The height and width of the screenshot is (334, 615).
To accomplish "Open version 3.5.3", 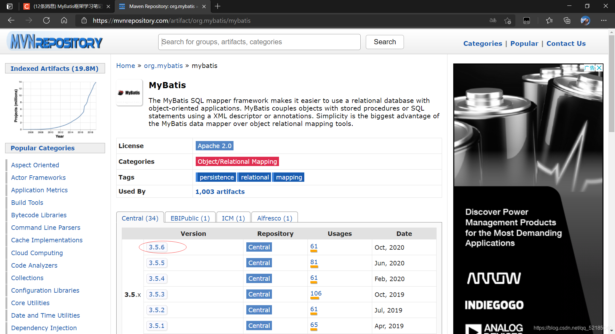I will point(157,294).
